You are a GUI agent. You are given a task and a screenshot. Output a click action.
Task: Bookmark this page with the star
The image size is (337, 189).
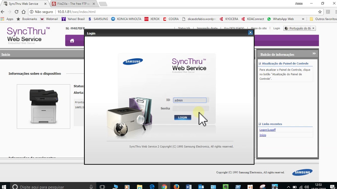320,12
